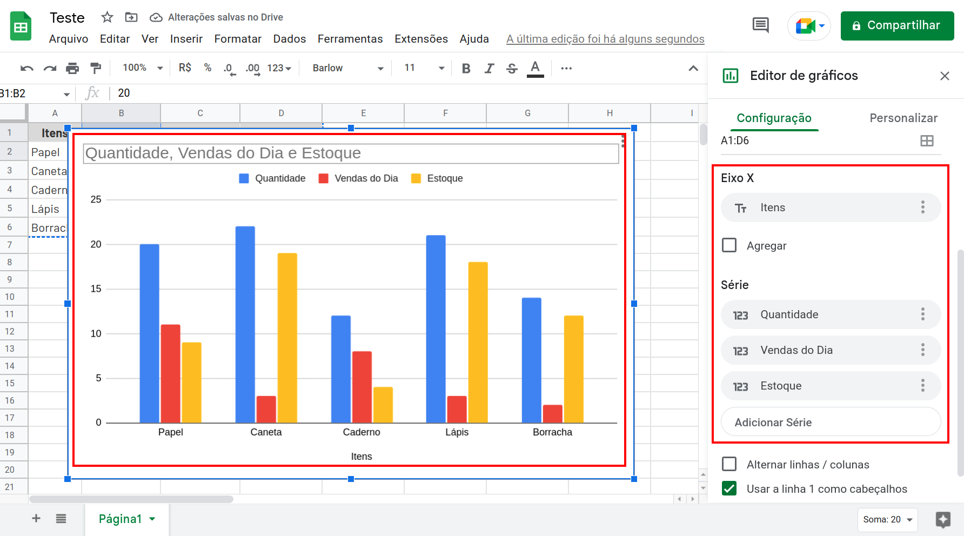Image resolution: width=964 pixels, height=536 pixels.
Task: Apply strikethrough formatting
Action: pyautogui.click(x=511, y=68)
